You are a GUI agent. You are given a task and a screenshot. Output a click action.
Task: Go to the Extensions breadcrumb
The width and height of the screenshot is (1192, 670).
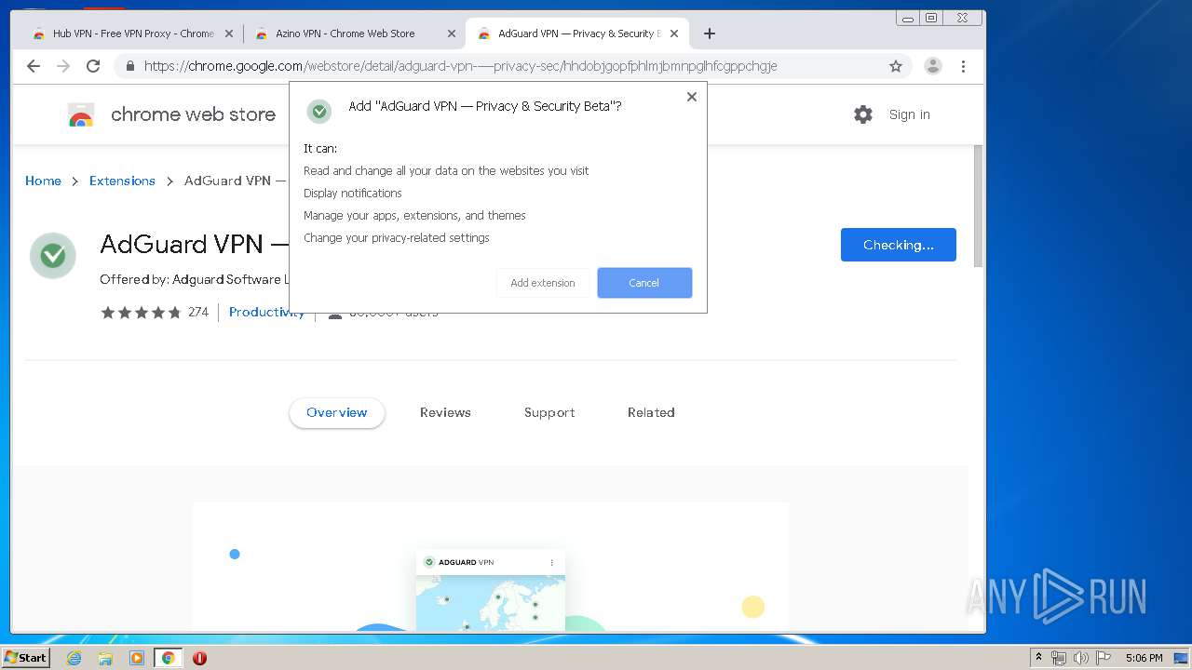pos(122,181)
